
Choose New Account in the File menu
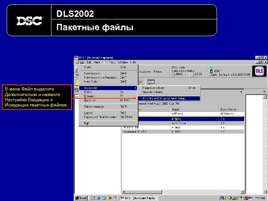coord(108,73)
